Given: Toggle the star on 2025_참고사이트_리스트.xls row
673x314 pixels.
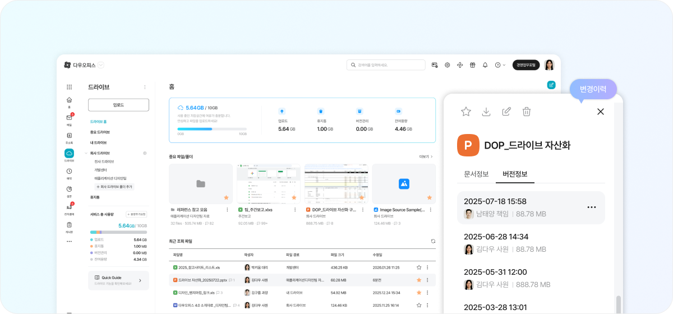Looking at the screenshot, I should 418,267.
